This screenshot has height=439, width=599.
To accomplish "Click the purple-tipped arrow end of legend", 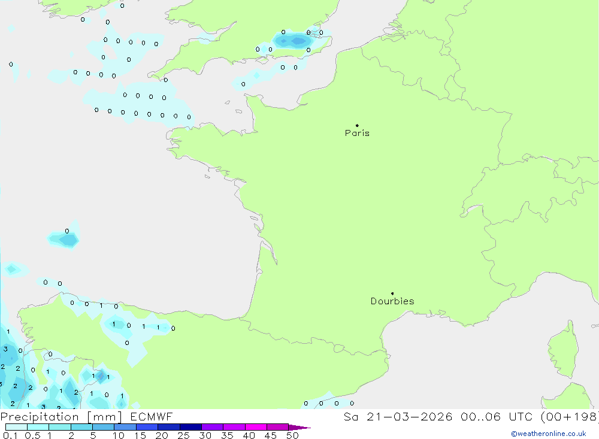I will click(299, 427).
